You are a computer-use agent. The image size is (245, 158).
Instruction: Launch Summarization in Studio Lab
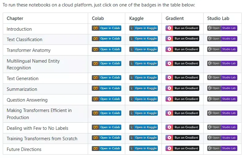[x=222, y=88]
